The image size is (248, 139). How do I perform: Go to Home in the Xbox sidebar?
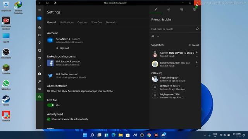click(x=40, y=27)
